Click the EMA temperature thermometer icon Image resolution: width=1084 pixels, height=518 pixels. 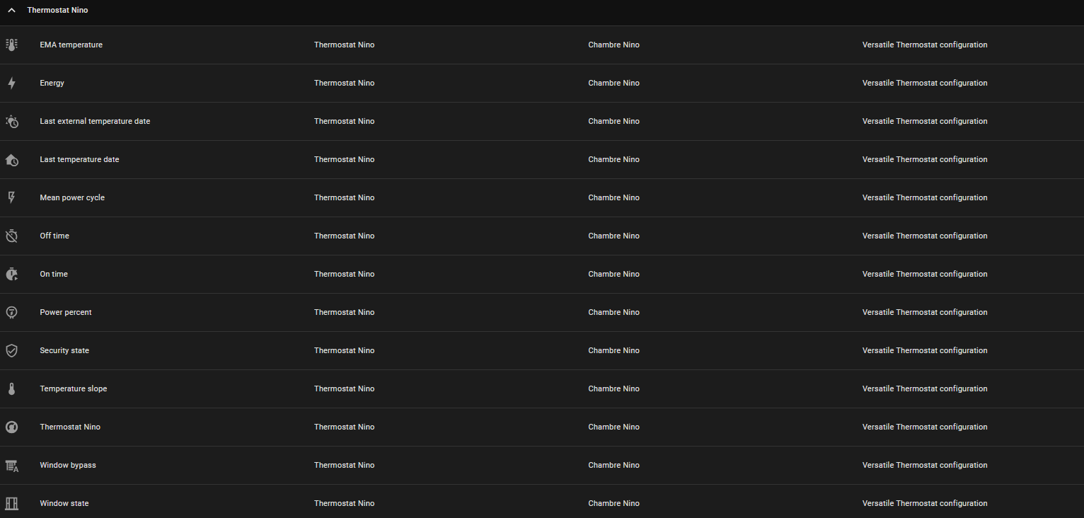tap(11, 45)
